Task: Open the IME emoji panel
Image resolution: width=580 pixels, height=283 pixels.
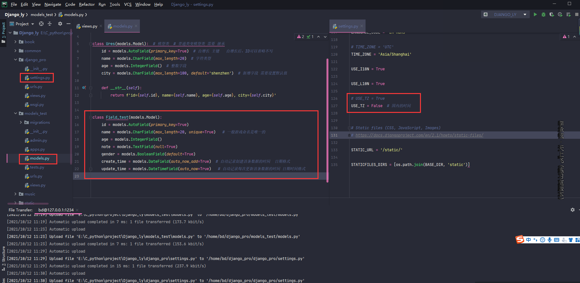Action: tap(542, 240)
